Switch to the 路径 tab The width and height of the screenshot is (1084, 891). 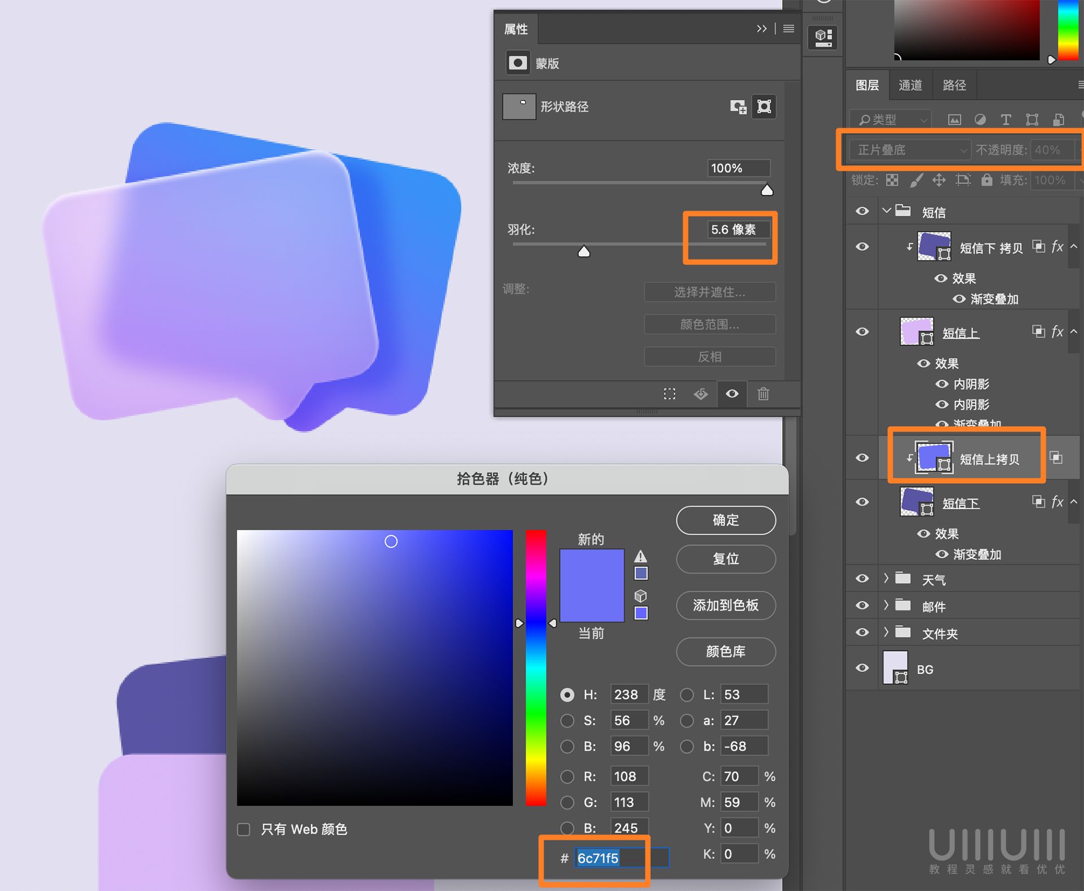tap(953, 85)
